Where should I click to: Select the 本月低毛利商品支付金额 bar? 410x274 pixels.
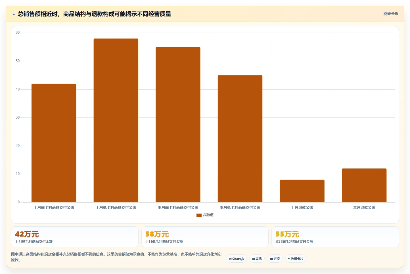point(240,139)
